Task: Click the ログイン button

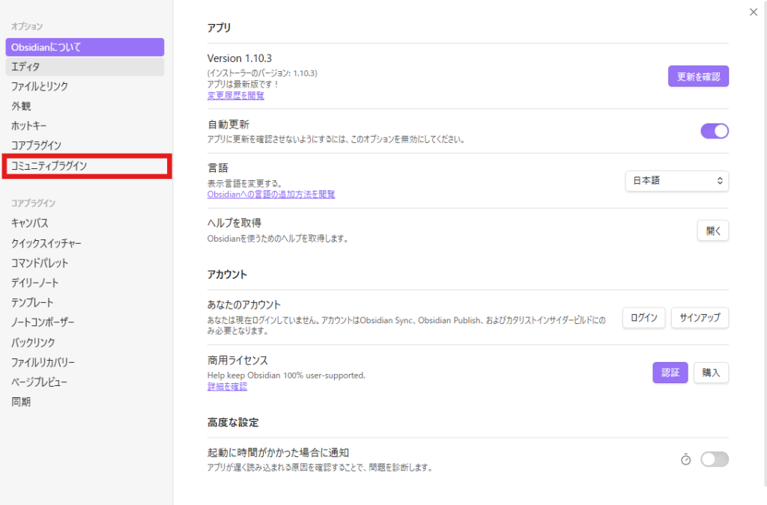Action: click(x=643, y=318)
